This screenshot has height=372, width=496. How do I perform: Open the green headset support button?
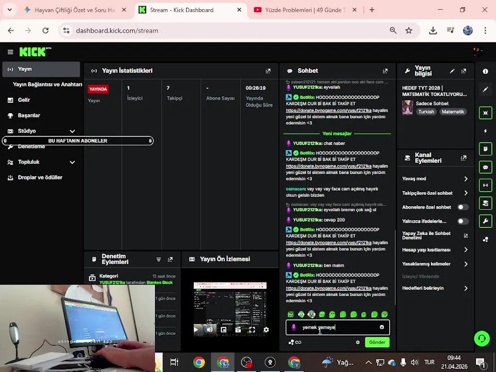[x=482, y=338]
